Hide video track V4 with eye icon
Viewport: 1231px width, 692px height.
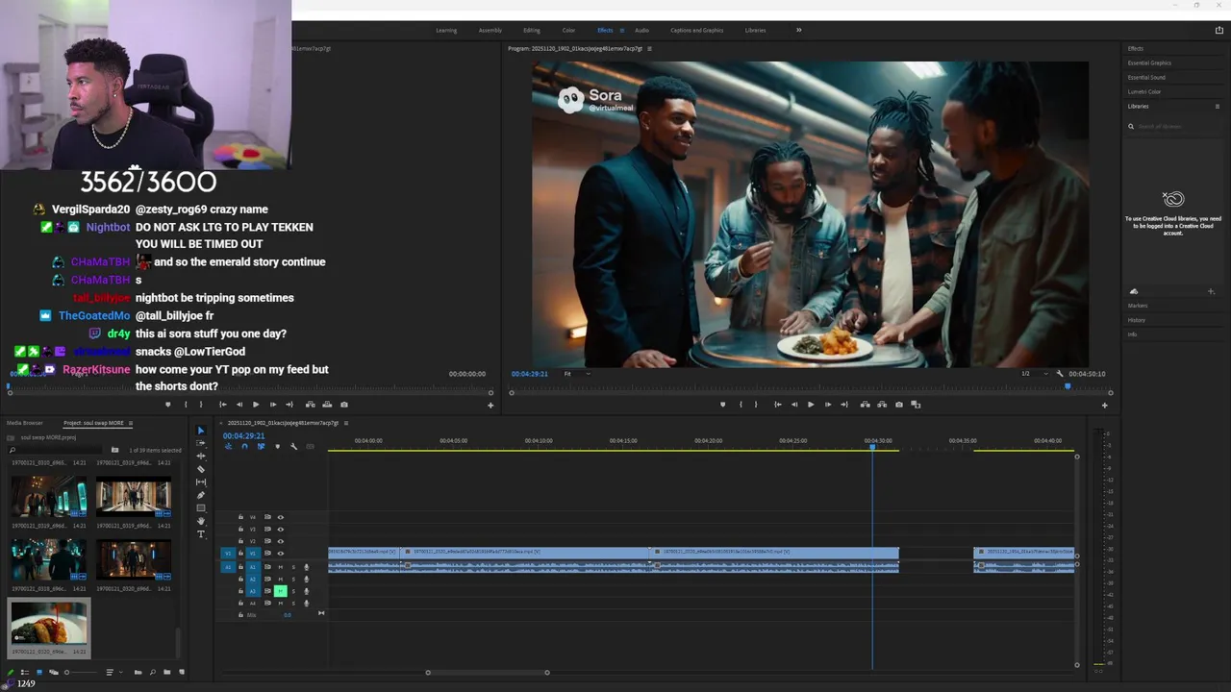tap(281, 517)
